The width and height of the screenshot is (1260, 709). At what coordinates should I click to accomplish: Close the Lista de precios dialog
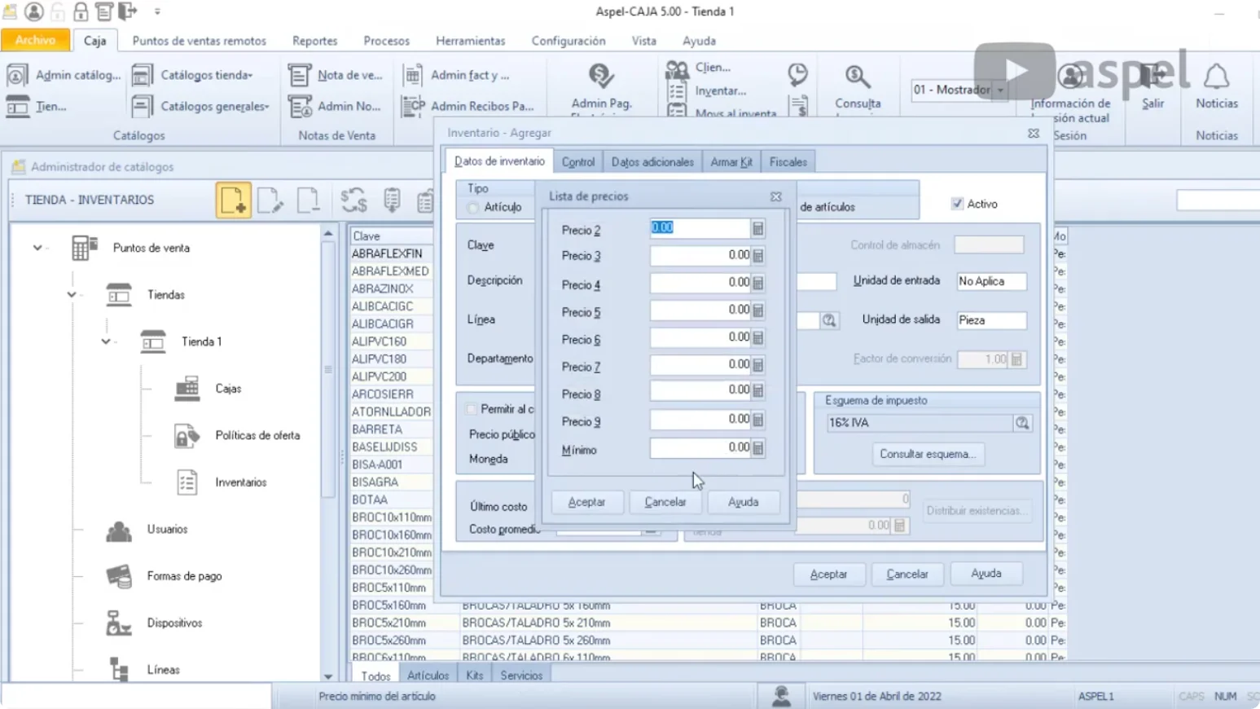coord(776,196)
